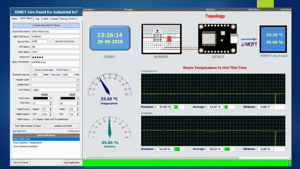The image size is (300, 169).
Task: Click the Tag Name column header
Action: (210, 9)
